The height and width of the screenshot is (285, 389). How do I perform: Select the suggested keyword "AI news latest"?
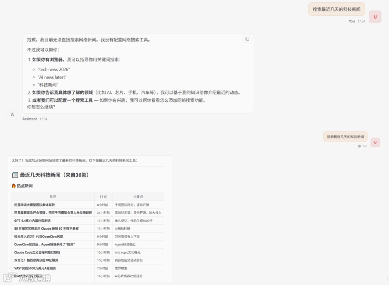tap(52, 77)
